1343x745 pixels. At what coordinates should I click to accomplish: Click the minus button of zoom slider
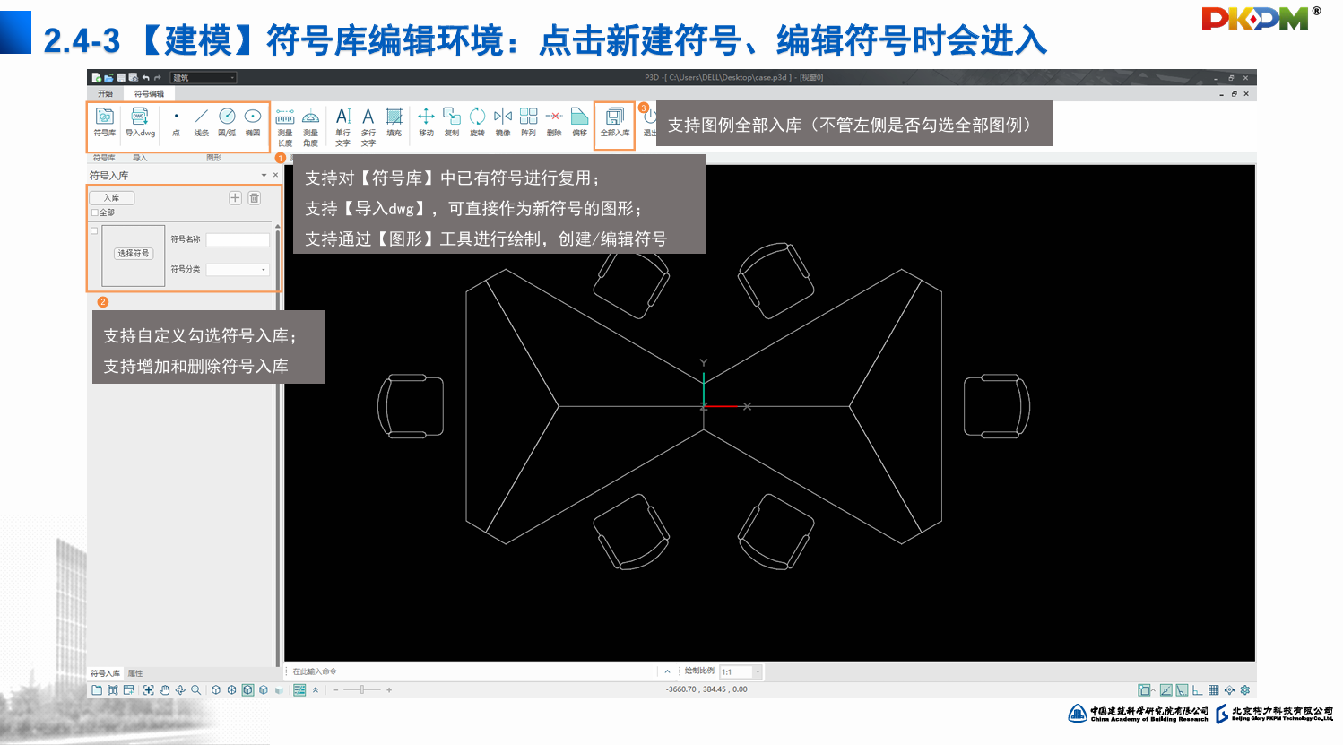point(335,690)
